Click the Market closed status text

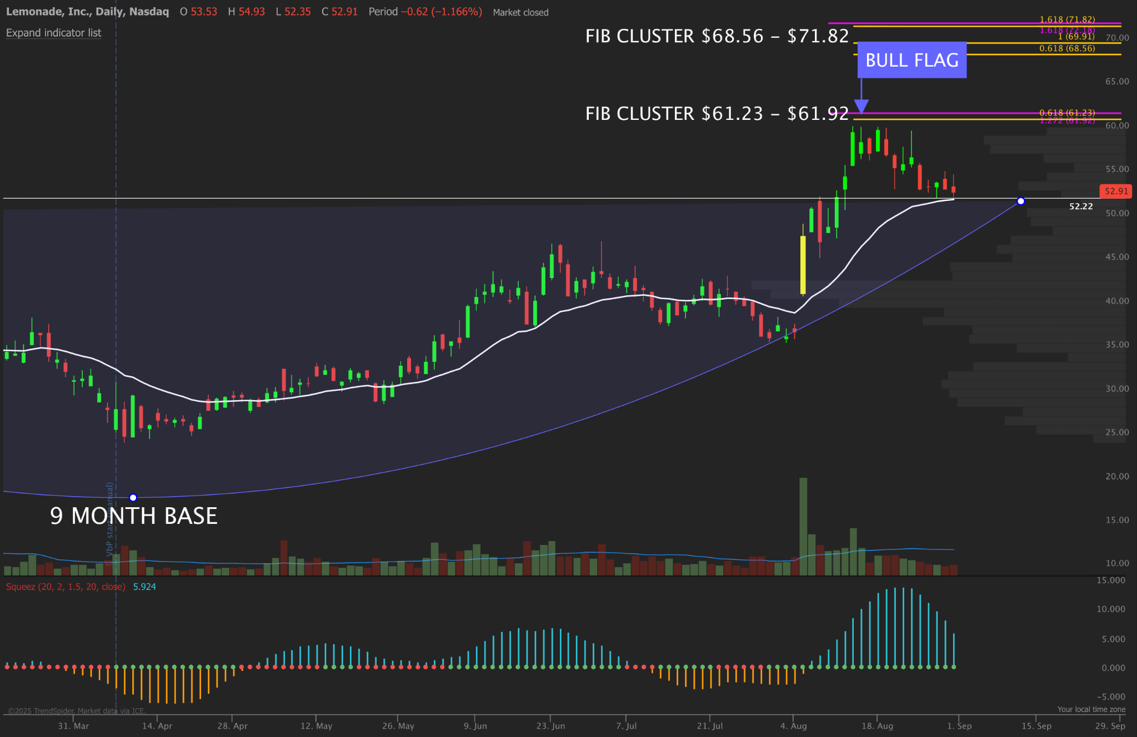[520, 12]
